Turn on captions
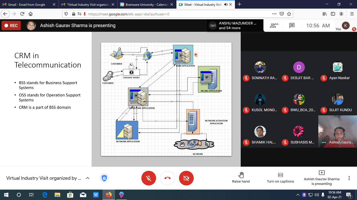 coord(280,178)
